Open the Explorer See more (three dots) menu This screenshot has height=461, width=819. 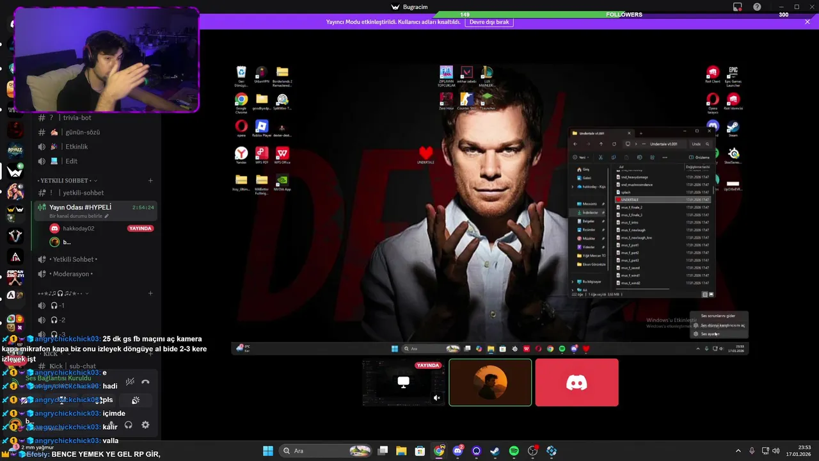click(665, 157)
